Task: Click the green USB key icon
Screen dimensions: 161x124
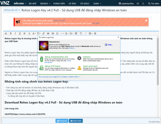Action: click(x=42, y=59)
